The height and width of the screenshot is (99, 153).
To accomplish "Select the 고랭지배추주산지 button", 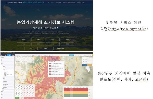I will point(60,49).
